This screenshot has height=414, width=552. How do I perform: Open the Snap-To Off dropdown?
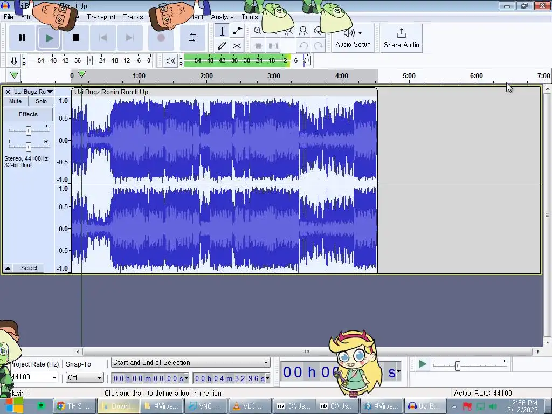click(x=85, y=378)
